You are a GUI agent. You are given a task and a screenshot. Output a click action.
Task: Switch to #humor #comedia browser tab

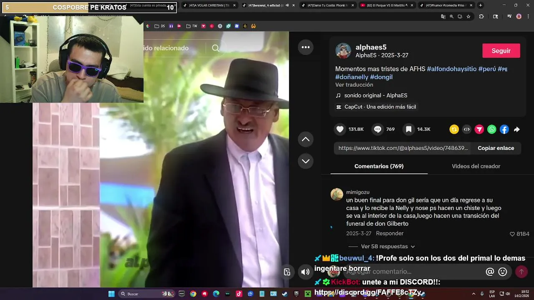click(446, 5)
